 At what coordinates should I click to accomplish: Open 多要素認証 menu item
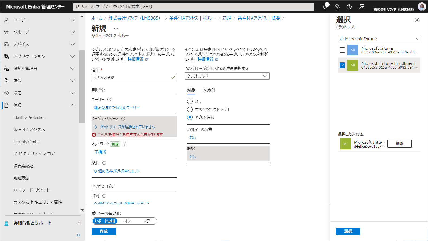[x=23, y=166]
